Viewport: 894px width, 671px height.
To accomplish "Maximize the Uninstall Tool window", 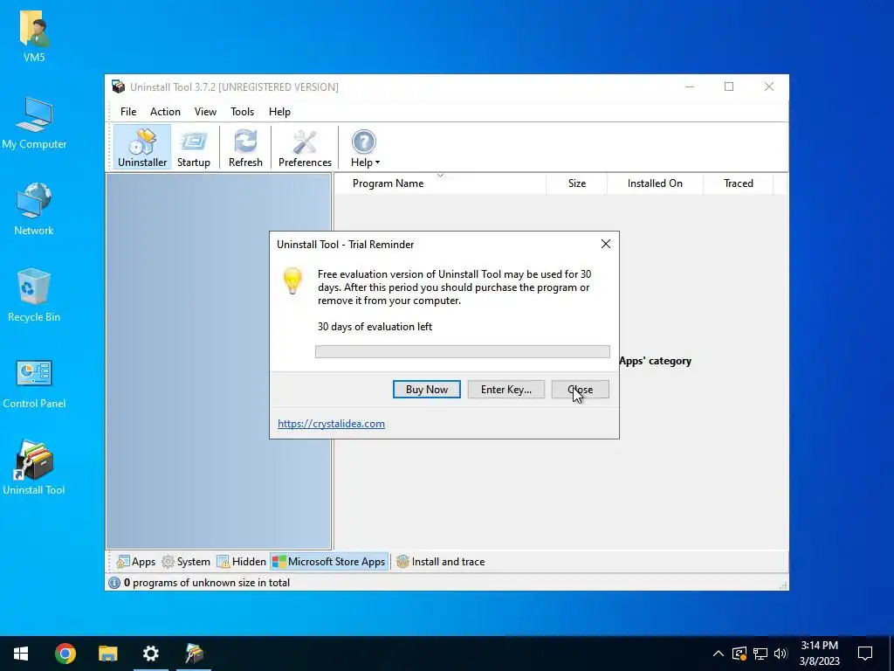I will tap(729, 86).
